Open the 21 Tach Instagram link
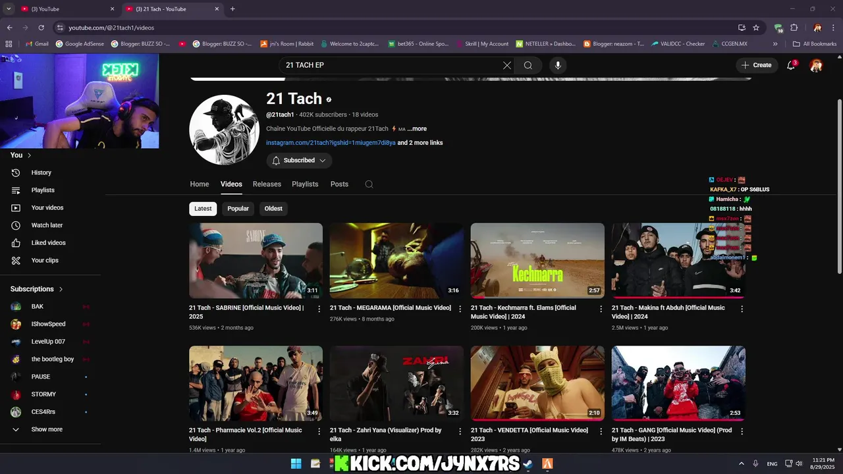The image size is (843, 474). pos(331,143)
